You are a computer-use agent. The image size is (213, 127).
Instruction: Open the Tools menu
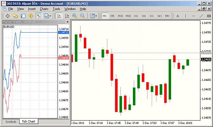tap(56, 9)
